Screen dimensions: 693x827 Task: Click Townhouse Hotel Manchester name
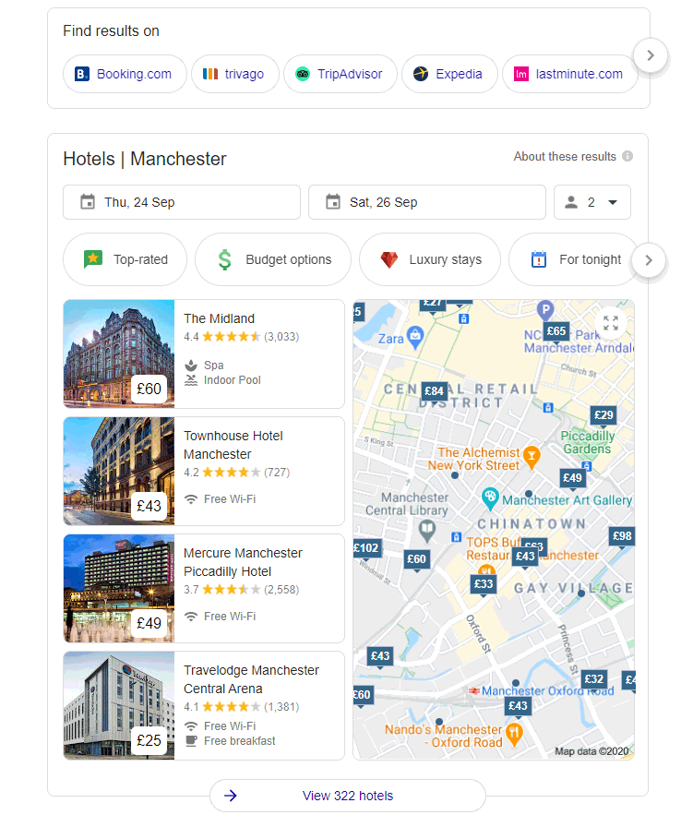point(233,445)
